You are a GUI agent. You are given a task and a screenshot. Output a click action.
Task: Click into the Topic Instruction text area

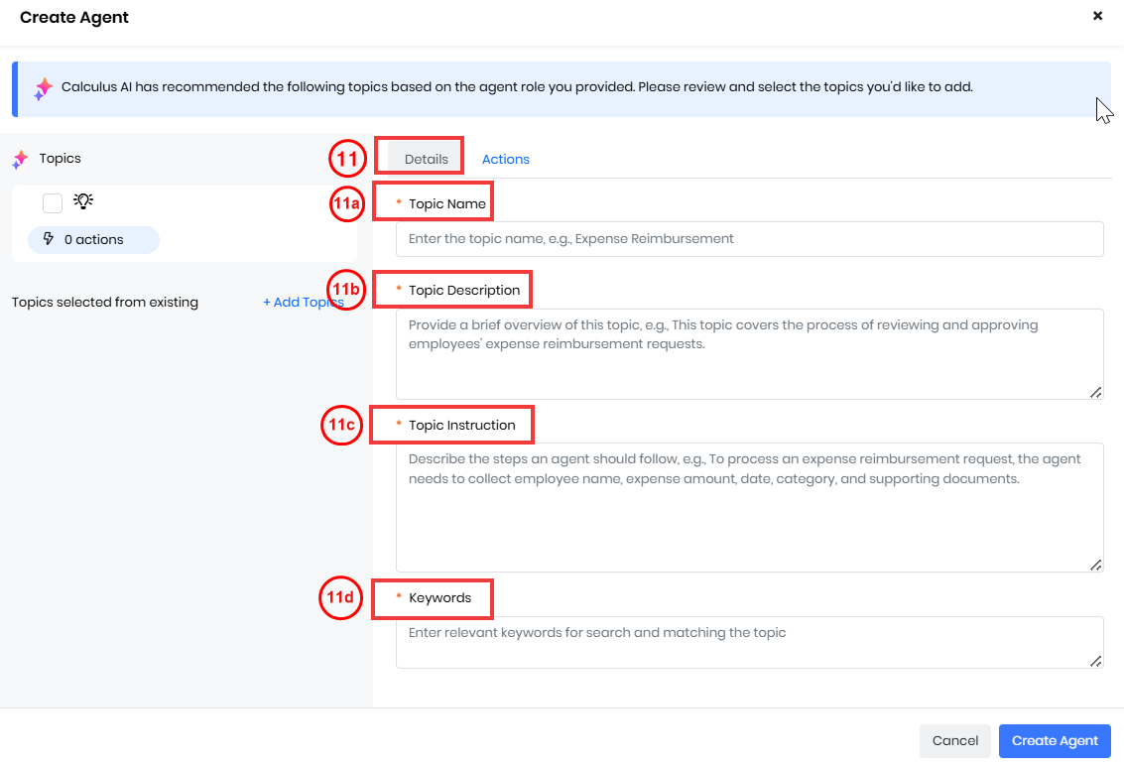point(749,507)
